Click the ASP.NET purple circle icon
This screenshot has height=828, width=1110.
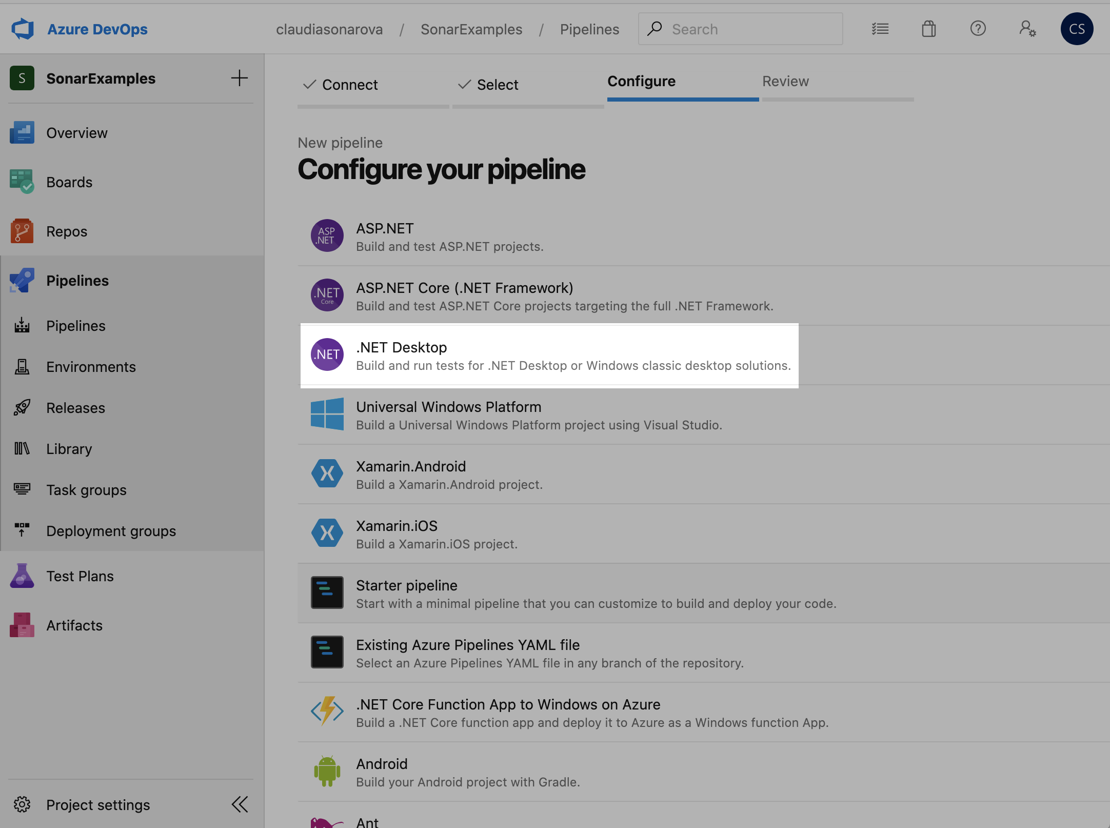327,235
